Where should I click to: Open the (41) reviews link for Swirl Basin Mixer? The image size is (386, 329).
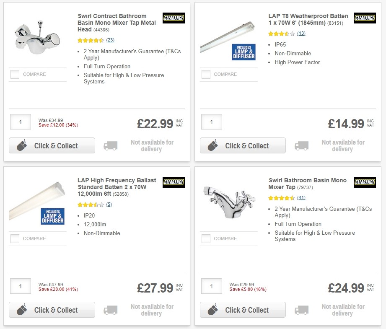pos(301,197)
